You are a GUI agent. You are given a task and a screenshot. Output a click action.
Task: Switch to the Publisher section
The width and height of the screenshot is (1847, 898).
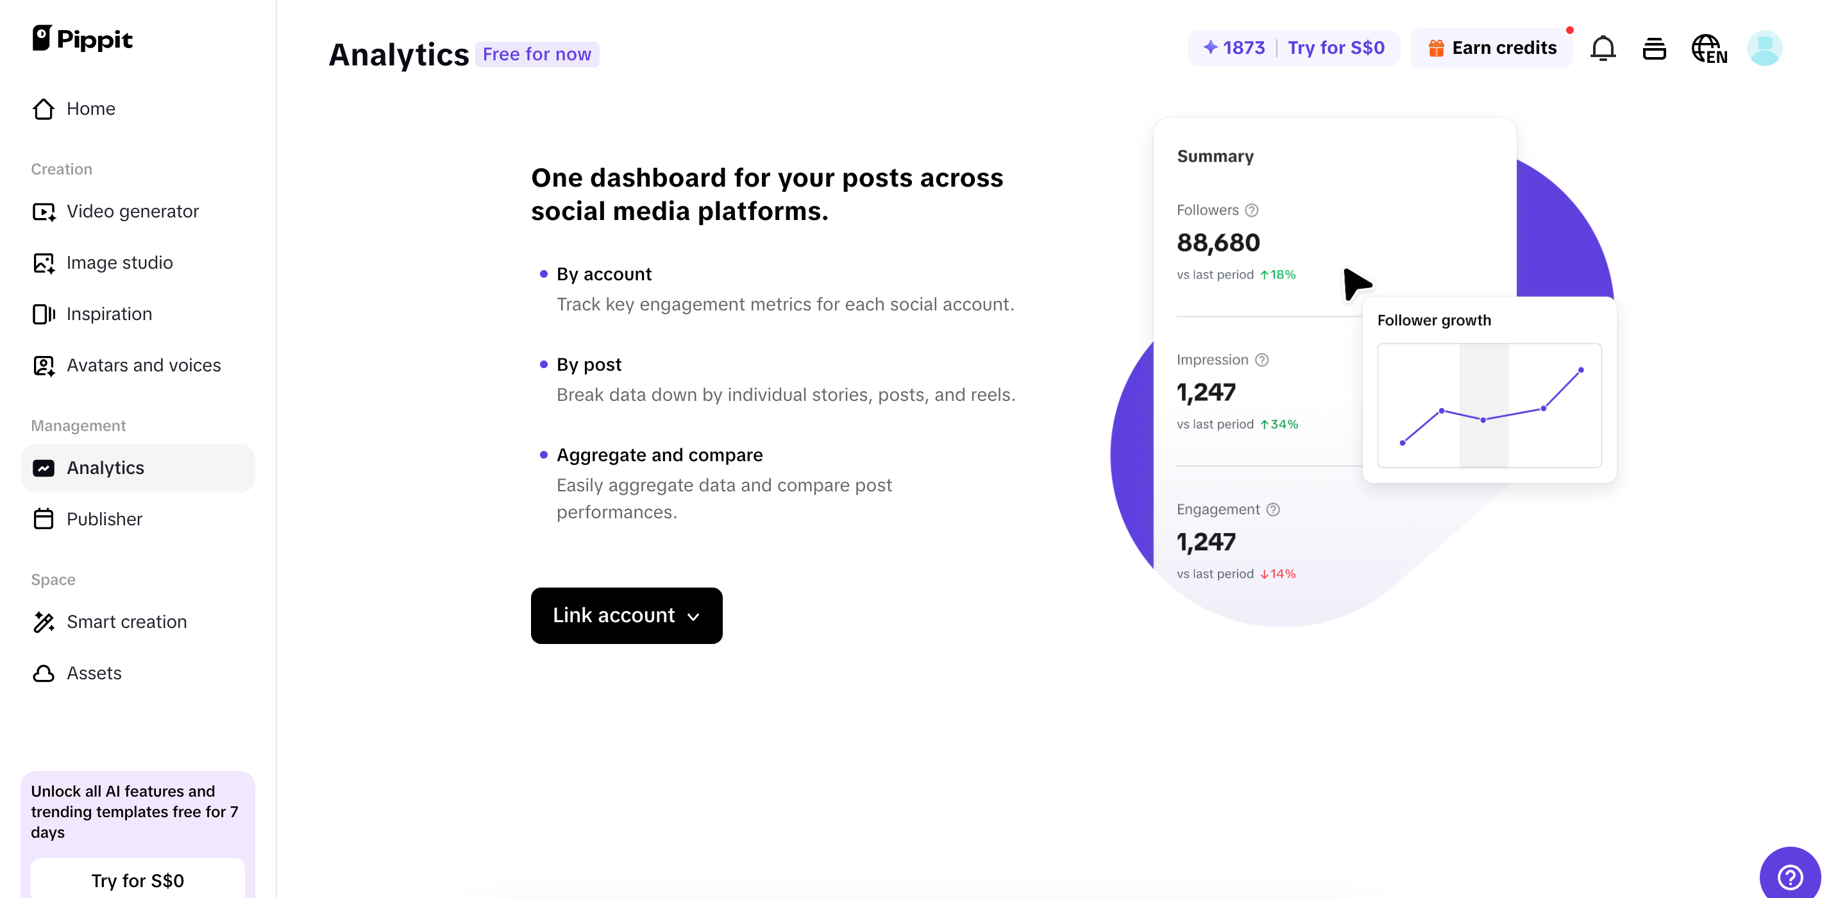tap(104, 518)
